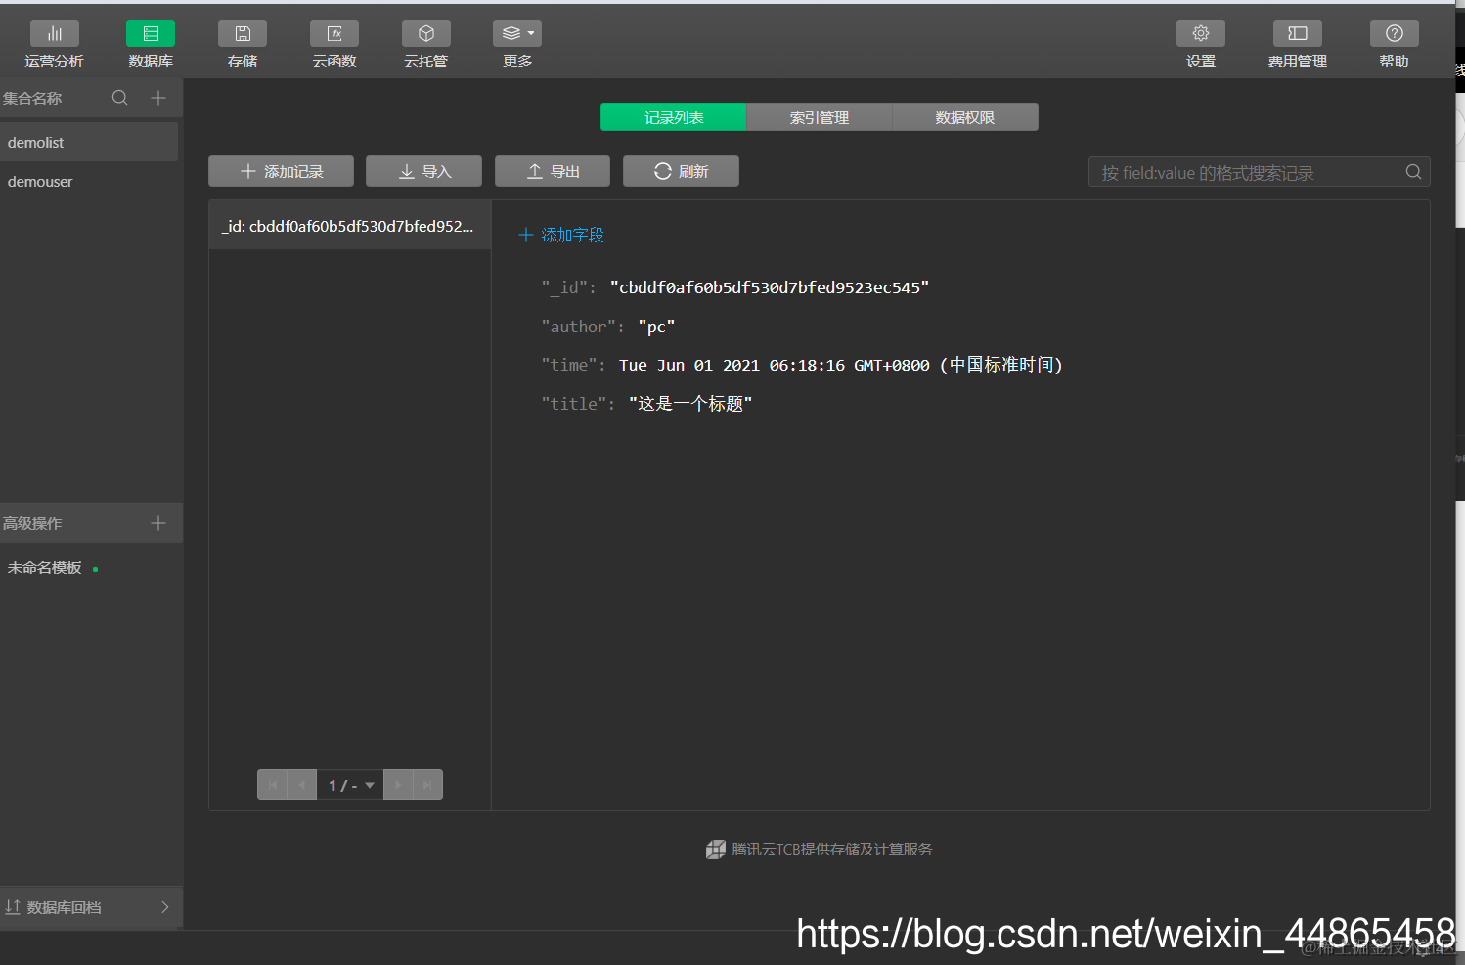
Task: Click the 腾讯云TCB footer text
Action: [x=831, y=850]
